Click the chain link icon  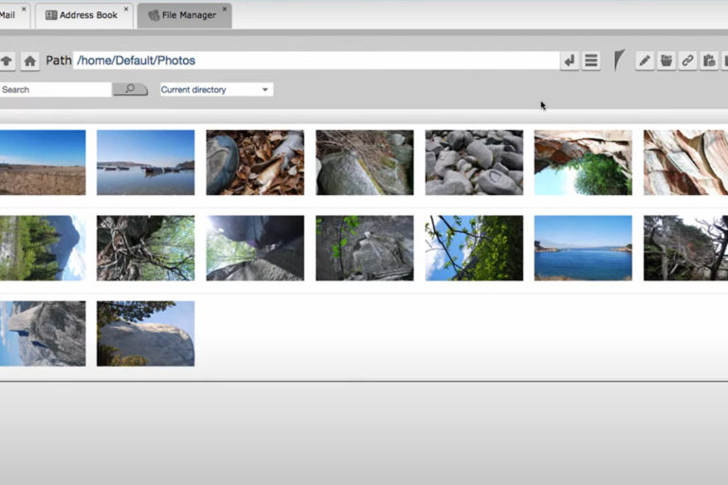[x=687, y=61]
